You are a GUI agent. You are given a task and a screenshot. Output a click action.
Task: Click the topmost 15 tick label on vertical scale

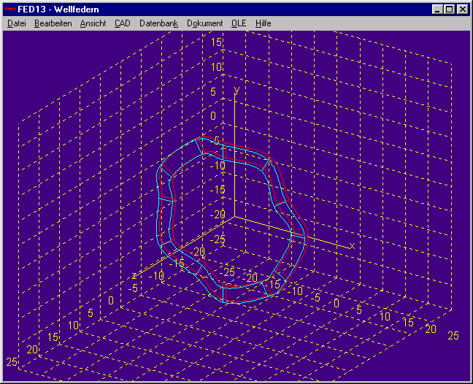217,43
